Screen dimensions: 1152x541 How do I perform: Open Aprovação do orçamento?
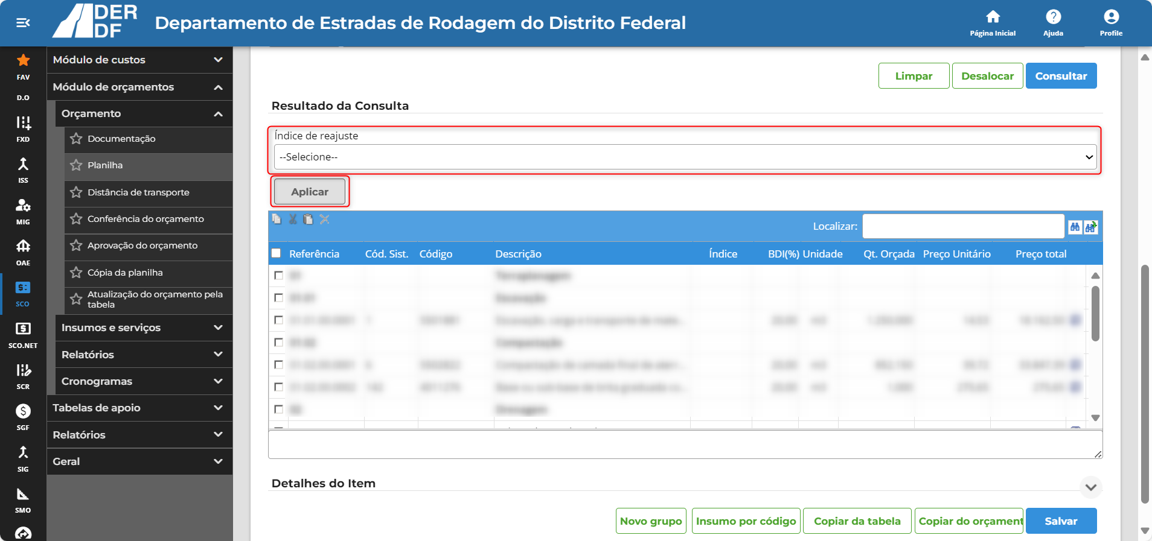(x=149, y=245)
